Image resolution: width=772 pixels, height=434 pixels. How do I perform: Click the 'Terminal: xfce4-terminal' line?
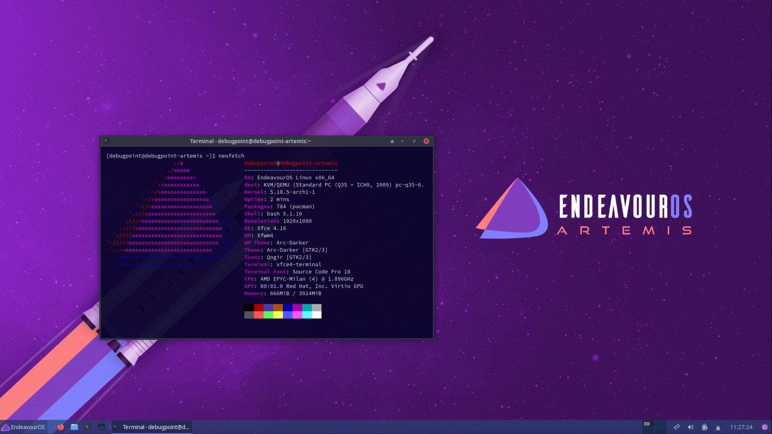(283, 264)
